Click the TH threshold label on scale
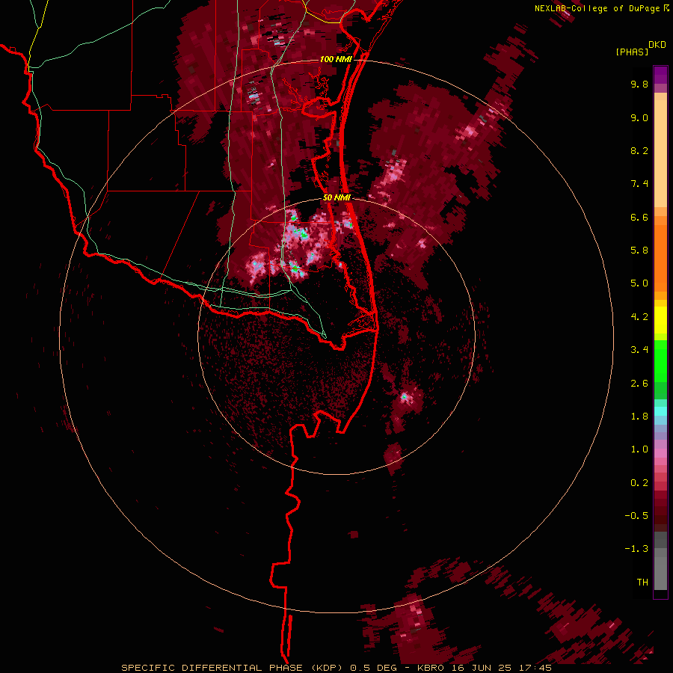Screen dimensions: 673x673 [642, 583]
